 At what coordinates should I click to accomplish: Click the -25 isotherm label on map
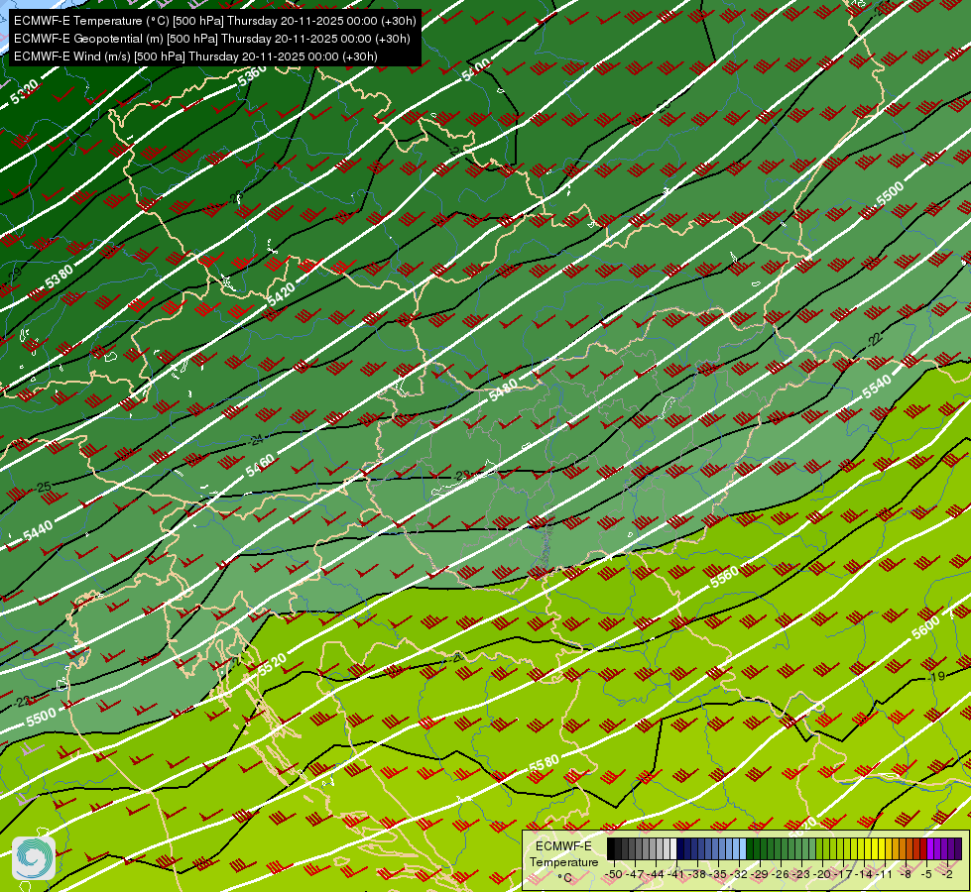tap(44, 488)
